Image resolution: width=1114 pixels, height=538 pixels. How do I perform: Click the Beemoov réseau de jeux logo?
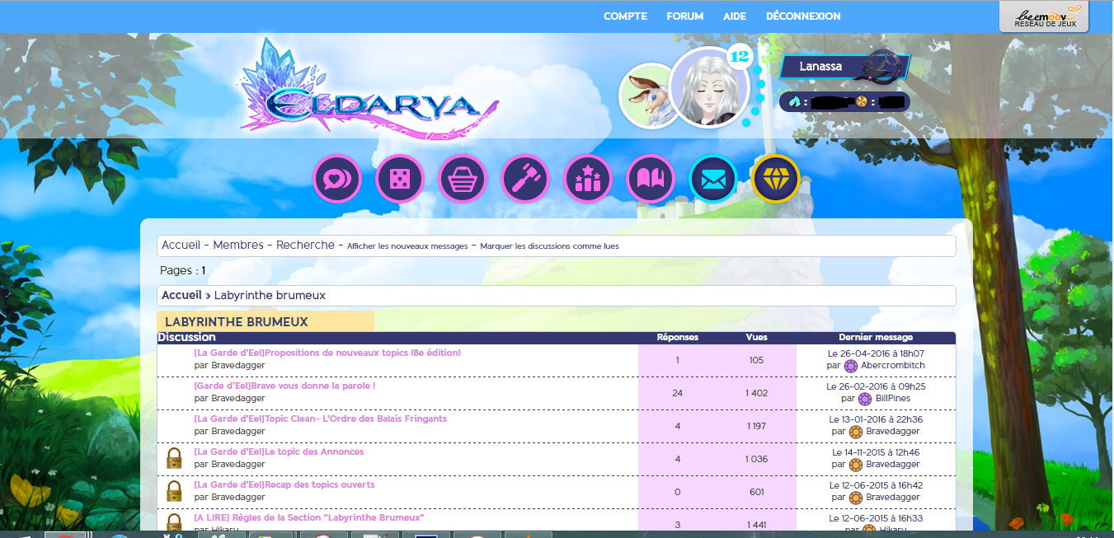(x=1044, y=16)
